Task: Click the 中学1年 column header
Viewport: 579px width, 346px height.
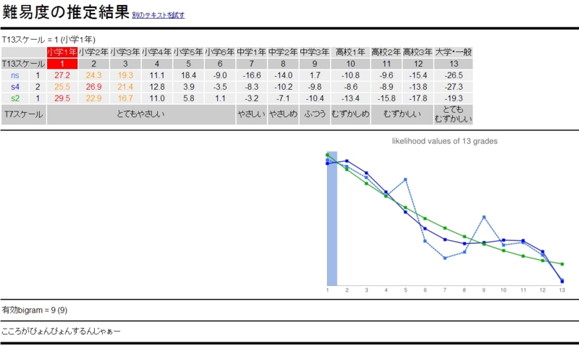Action: coord(251,52)
